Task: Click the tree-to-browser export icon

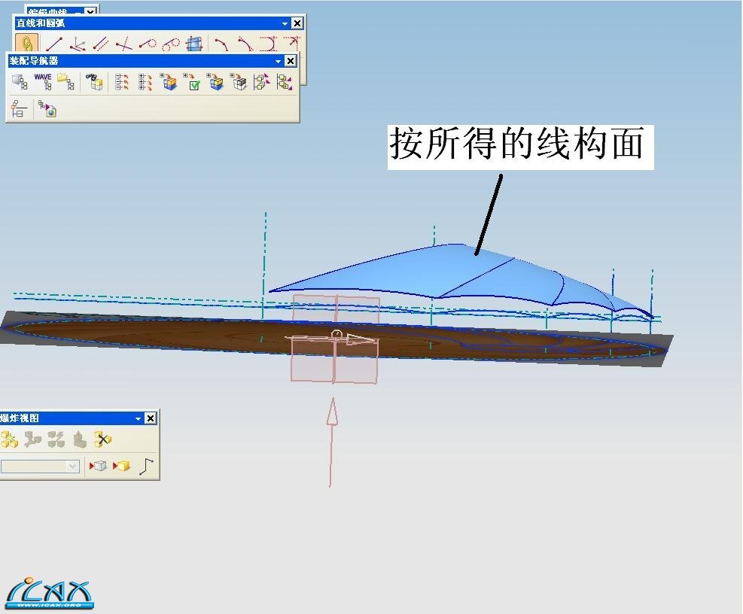Action: [x=47, y=108]
